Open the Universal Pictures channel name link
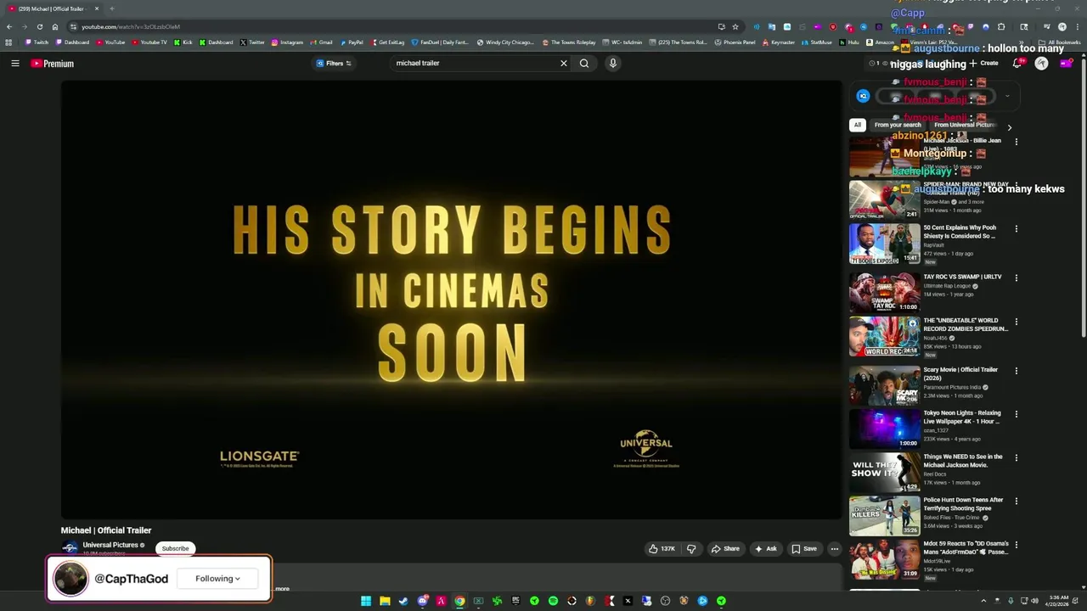 point(110,545)
